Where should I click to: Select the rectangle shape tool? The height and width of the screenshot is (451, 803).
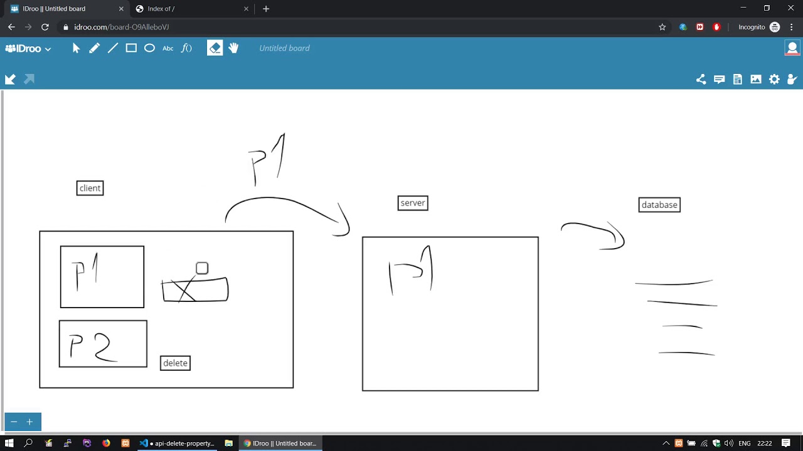[131, 48]
